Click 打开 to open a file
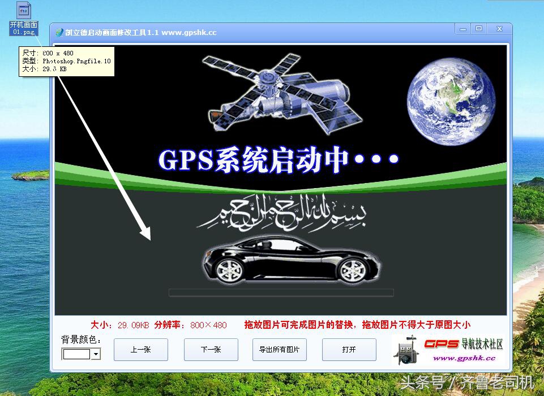 [349, 350]
